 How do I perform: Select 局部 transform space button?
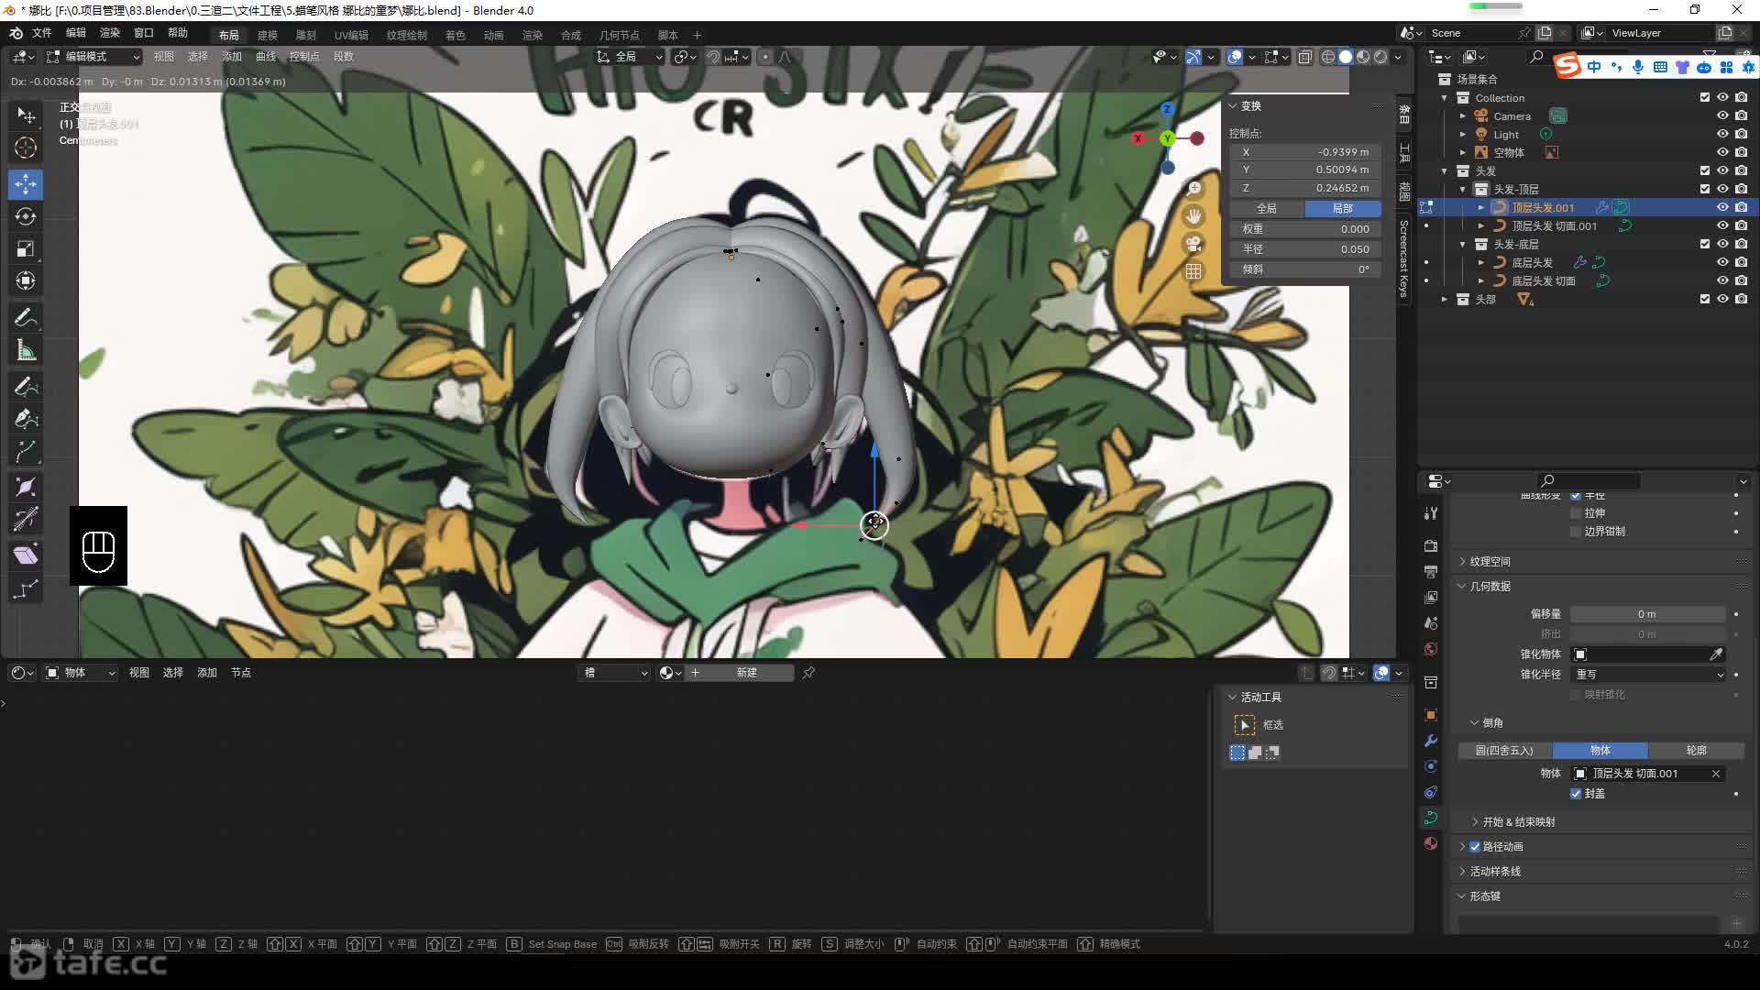coord(1343,209)
